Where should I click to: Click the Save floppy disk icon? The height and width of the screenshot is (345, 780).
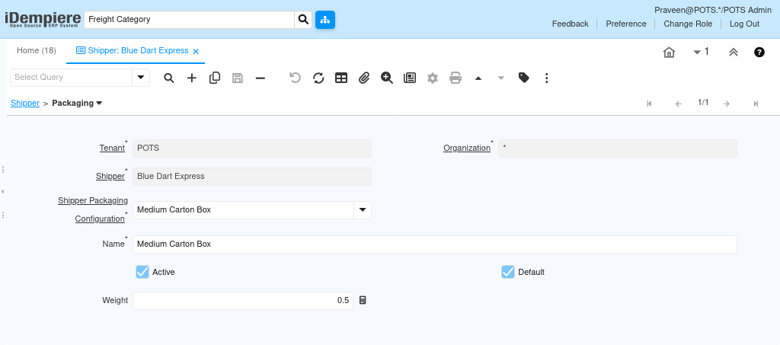click(238, 78)
